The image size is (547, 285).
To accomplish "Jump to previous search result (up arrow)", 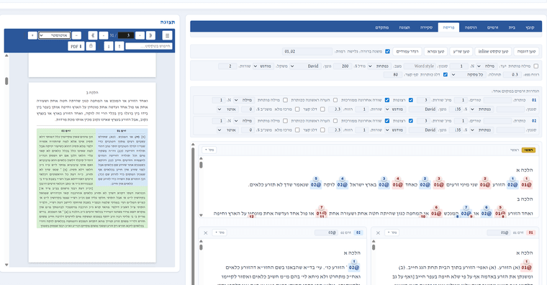I will coord(119,46).
